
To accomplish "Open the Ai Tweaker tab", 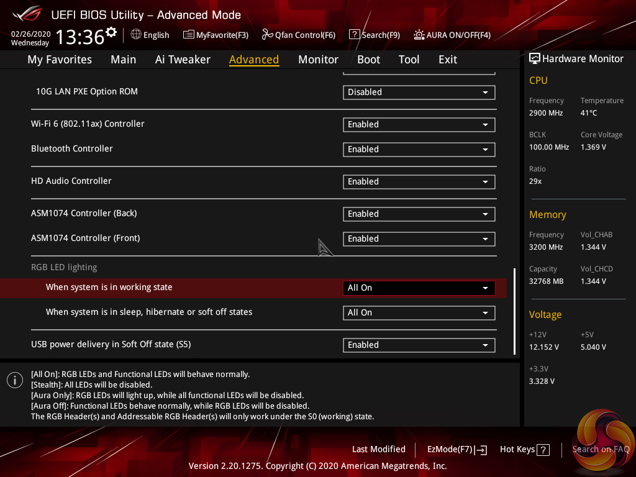I will pyautogui.click(x=183, y=60).
